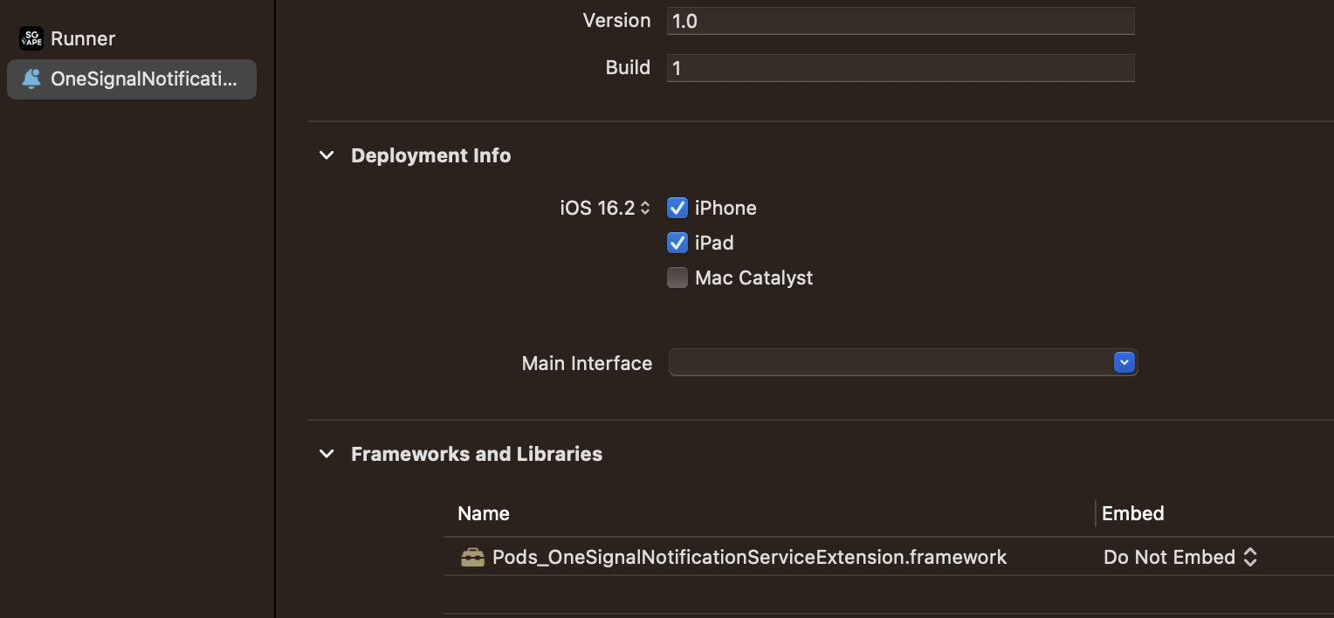
Task: Click the Name column header
Action: click(484, 513)
